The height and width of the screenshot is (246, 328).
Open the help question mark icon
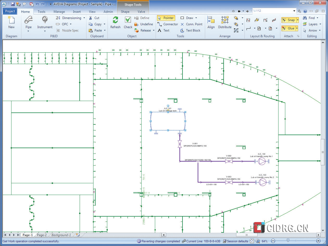(305, 11)
